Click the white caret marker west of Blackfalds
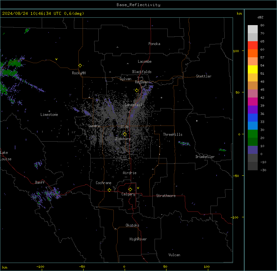Image resolution: width=277 pixels, height=271 pixels. point(110,72)
